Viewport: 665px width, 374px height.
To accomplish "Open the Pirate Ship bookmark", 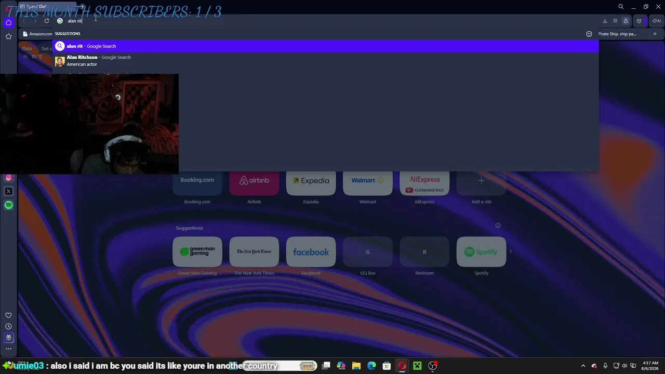I will tap(617, 34).
